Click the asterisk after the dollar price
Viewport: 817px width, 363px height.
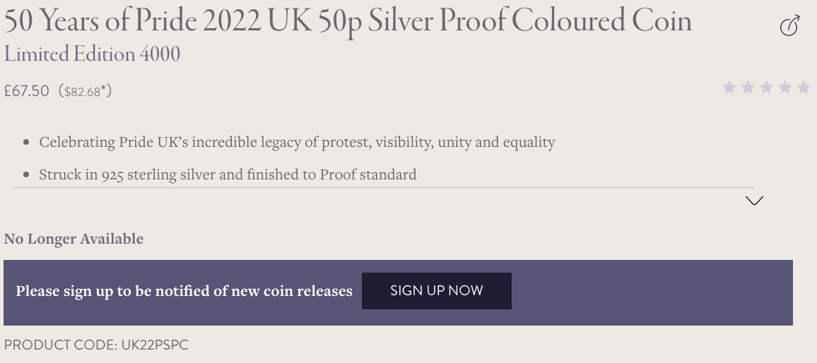[x=104, y=90]
